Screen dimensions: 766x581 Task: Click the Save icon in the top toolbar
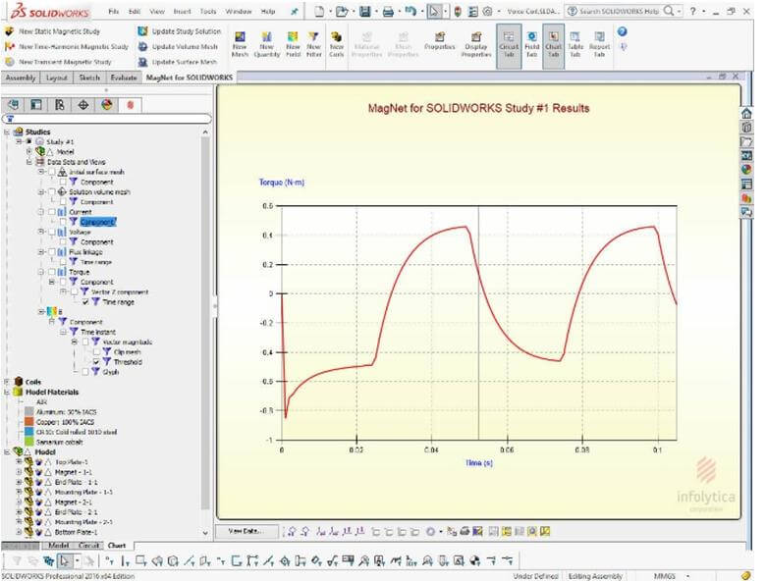pos(365,11)
